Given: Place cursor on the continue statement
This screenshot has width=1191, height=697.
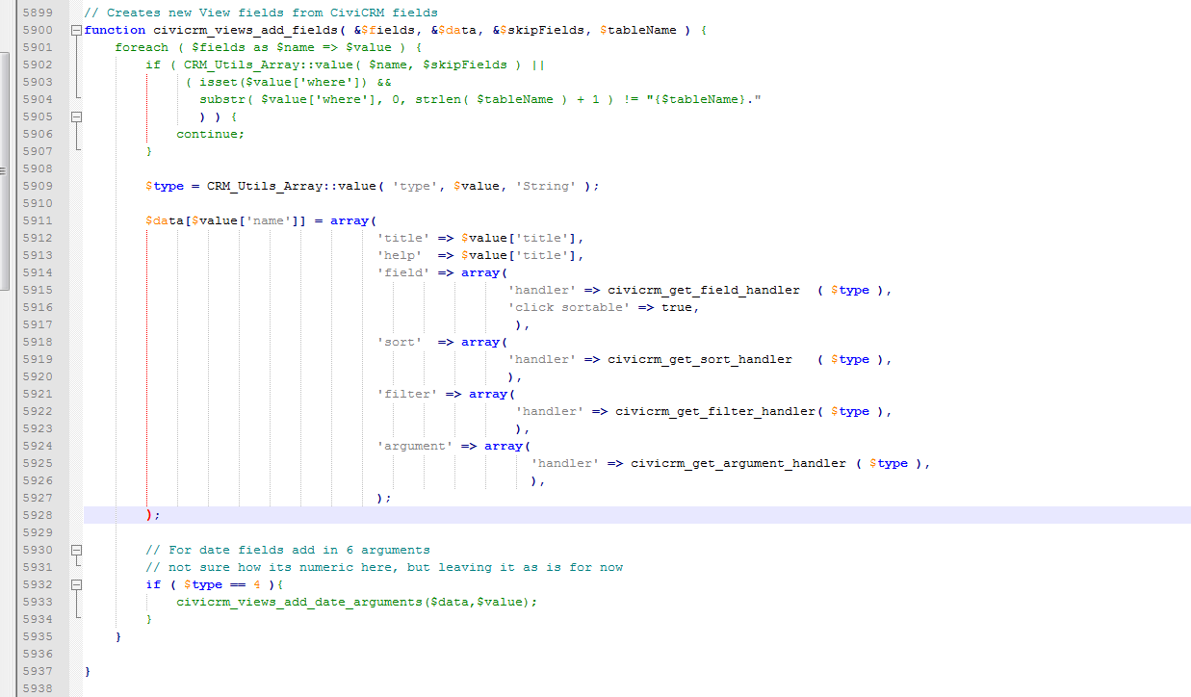Looking at the screenshot, I should pos(210,134).
